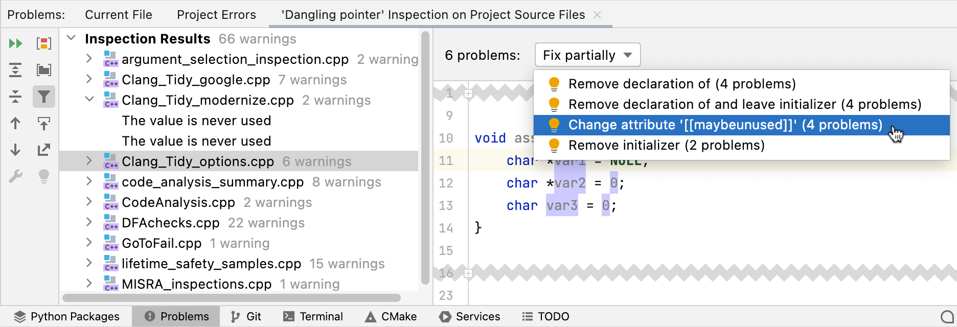Go to previous problem with up arrow
The width and height of the screenshot is (957, 327).
pos(15,123)
